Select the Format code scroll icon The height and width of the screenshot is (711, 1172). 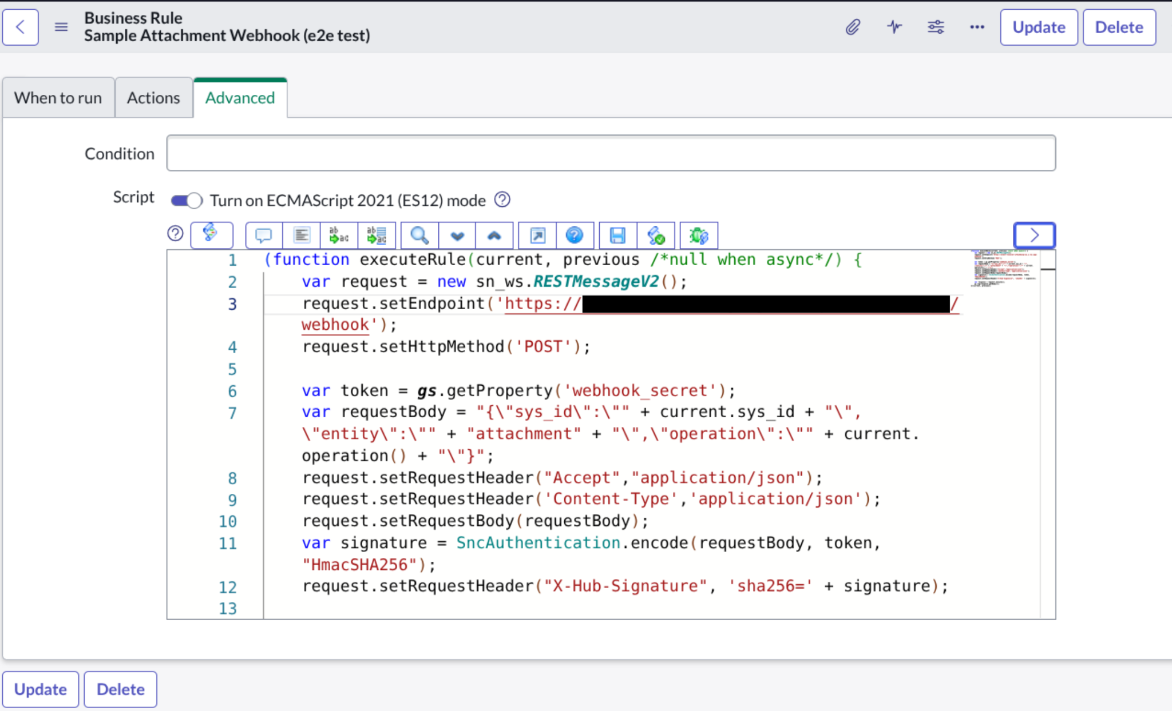(212, 235)
